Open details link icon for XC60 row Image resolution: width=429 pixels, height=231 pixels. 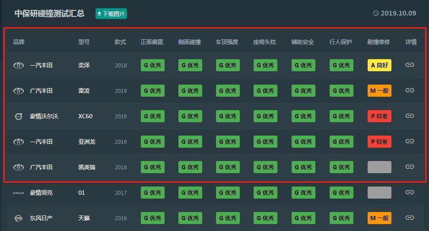point(410,116)
